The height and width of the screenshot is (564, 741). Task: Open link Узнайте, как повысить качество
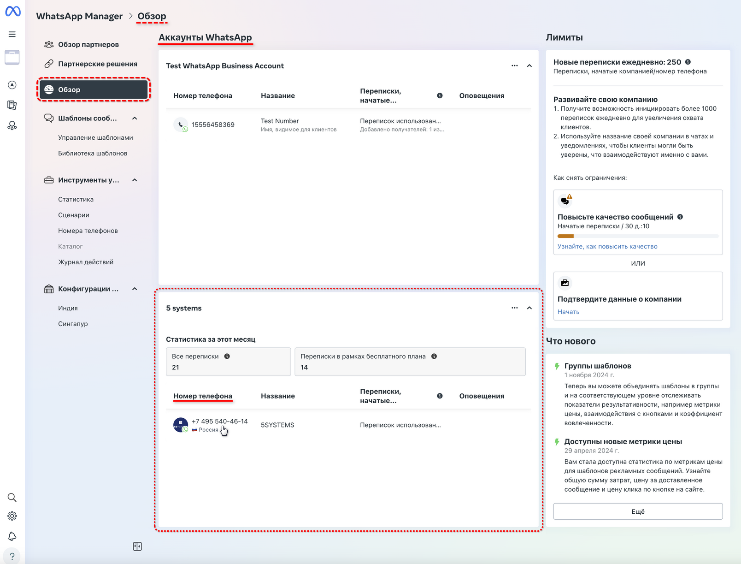point(607,247)
